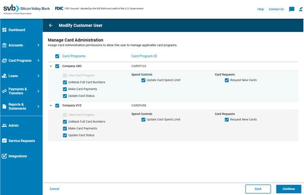Click the Admin people icon
Image resolution: width=304 pixels, height=195 pixels.
pos(4,125)
